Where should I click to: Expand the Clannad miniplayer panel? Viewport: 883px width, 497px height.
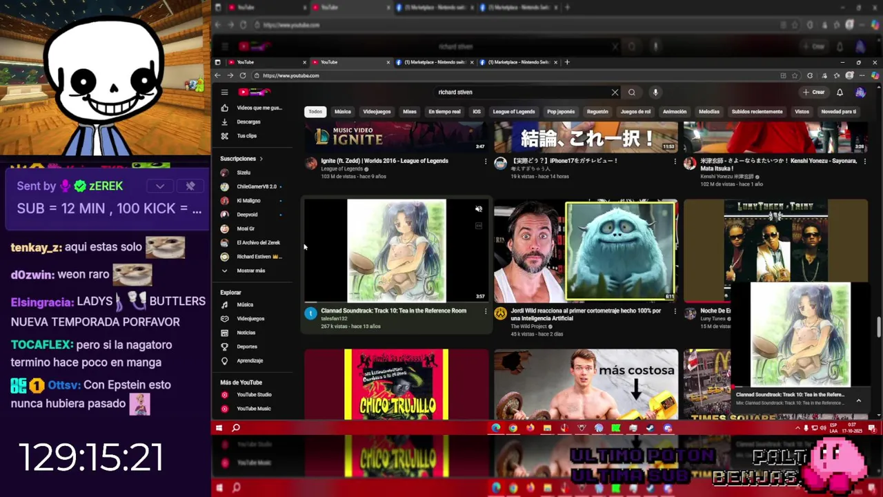858,400
